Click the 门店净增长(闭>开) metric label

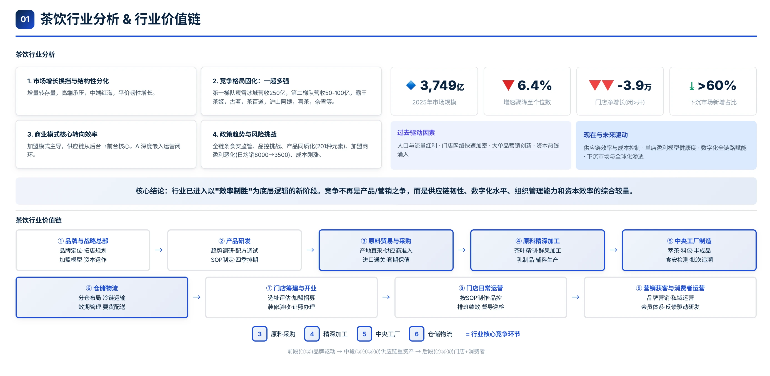(x=620, y=102)
